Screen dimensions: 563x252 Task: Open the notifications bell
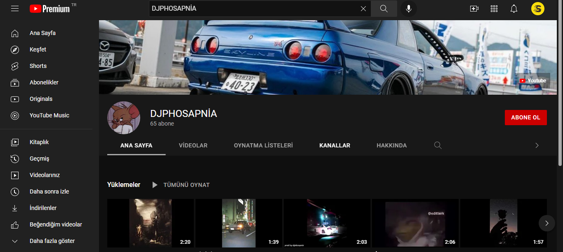click(x=514, y=9)
